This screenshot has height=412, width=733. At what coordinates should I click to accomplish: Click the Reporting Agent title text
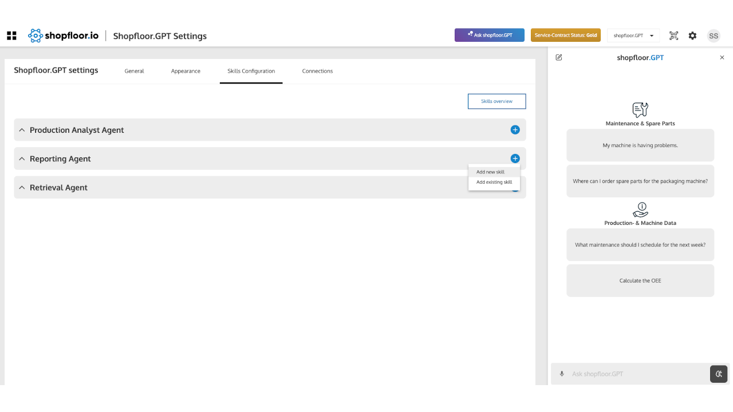(60, 159)
